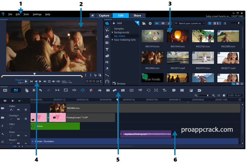The height and width of the screenshot is (164, 247).
Task: Expand the Music1 track options chevron
Action: click(26, 143)
